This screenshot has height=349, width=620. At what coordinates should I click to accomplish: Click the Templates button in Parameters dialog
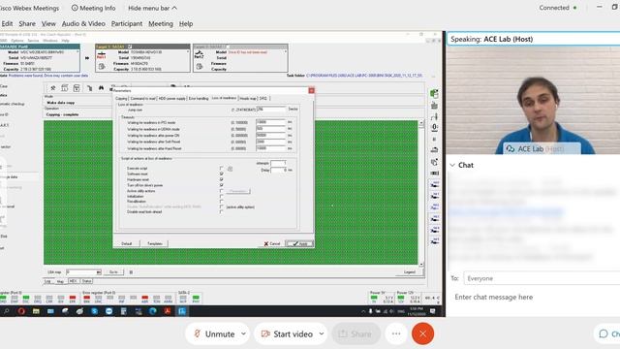tap(155, 243)
